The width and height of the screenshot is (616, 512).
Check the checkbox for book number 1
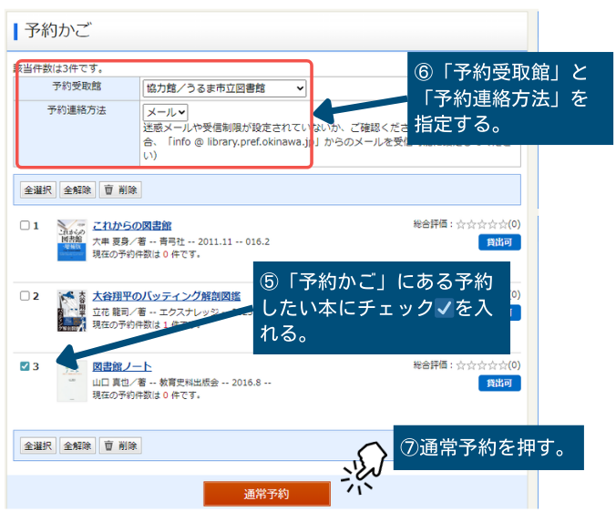click(25, 225)
